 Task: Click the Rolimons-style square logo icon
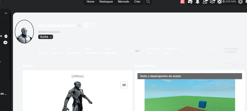coord(86,26)
